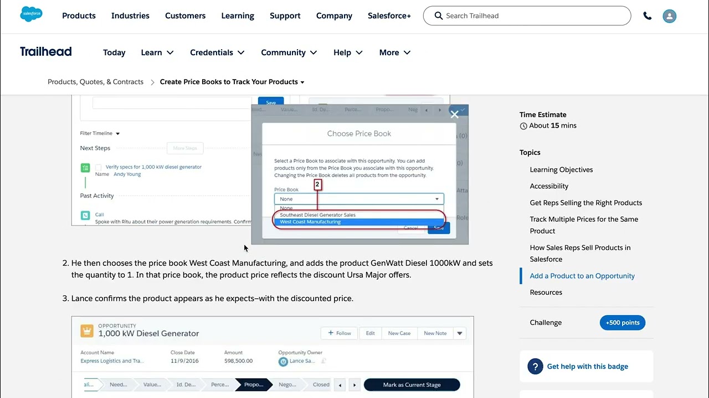The image size is (709, 398).
Task: Select Add a Product to an Opportunity topic
Action: 582,276
